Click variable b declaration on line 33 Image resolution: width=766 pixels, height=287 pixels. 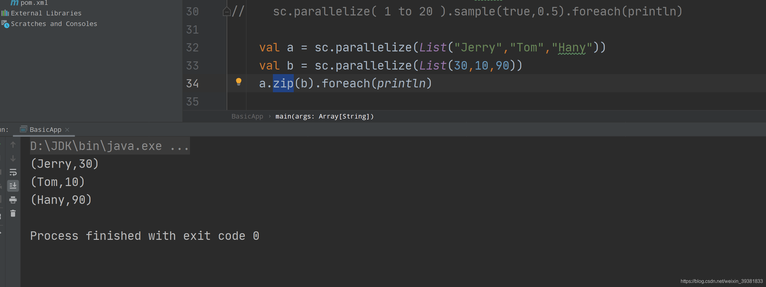coord(290,66)
